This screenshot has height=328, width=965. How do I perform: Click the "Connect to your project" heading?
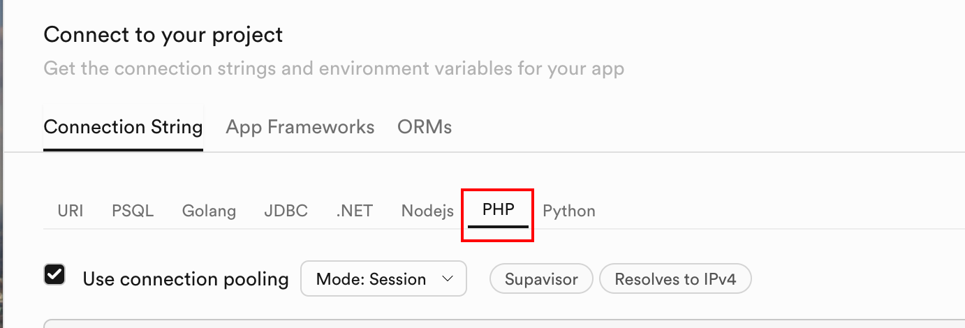coord(163,35)
